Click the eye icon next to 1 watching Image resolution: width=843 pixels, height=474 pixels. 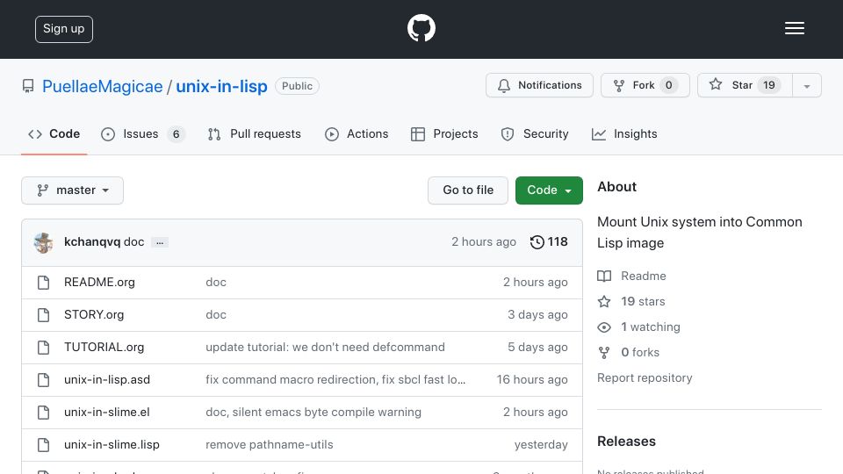(604, 327)
